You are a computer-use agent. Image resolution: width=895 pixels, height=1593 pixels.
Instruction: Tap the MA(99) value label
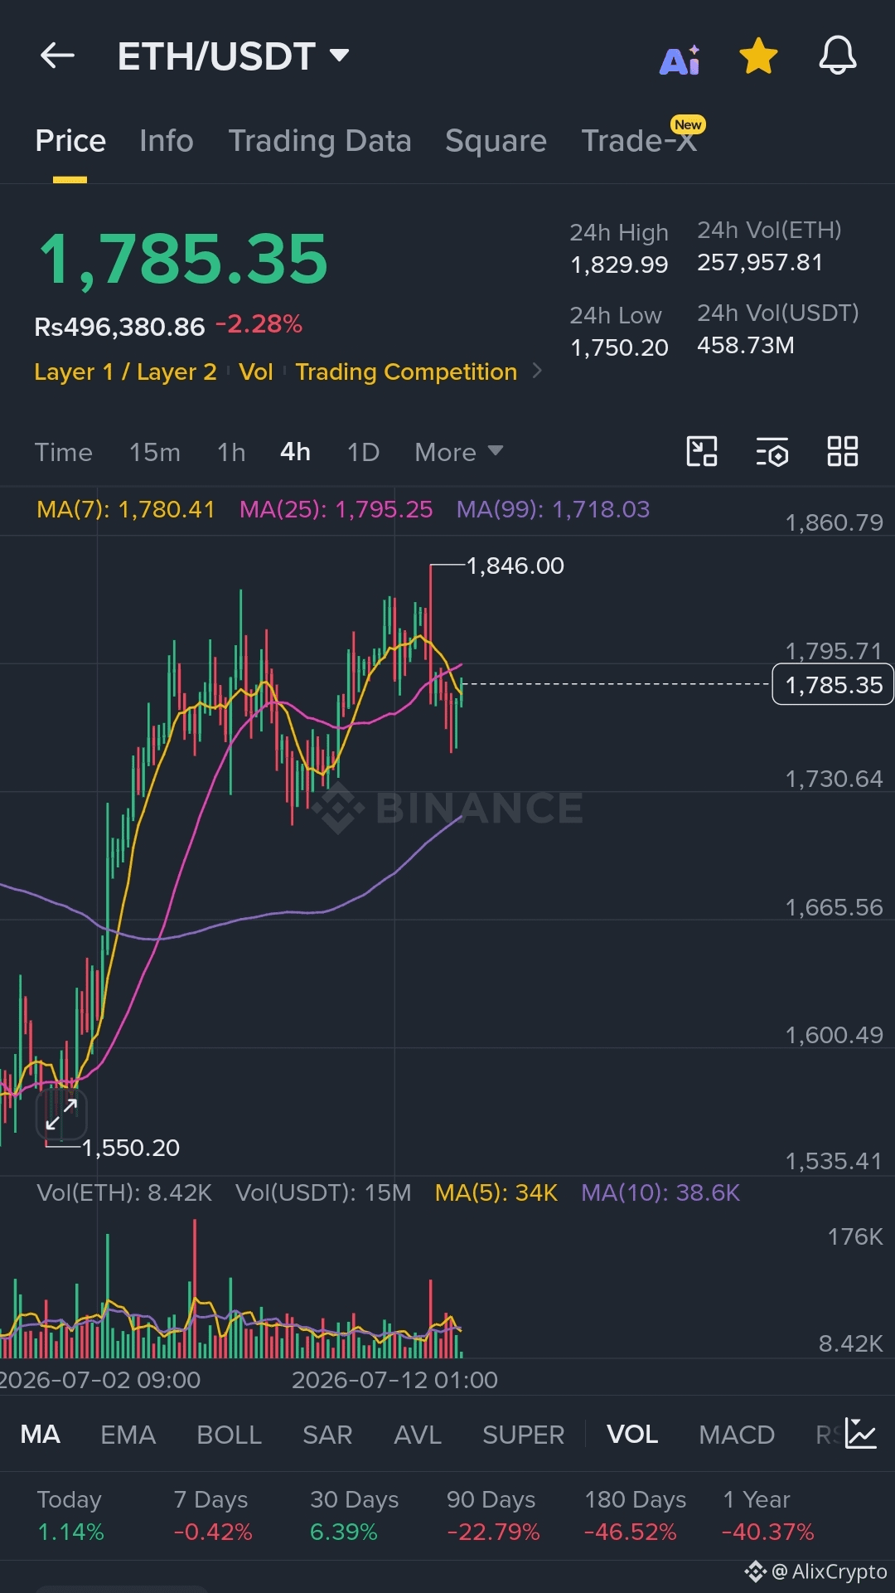click(x=553, y=509)
